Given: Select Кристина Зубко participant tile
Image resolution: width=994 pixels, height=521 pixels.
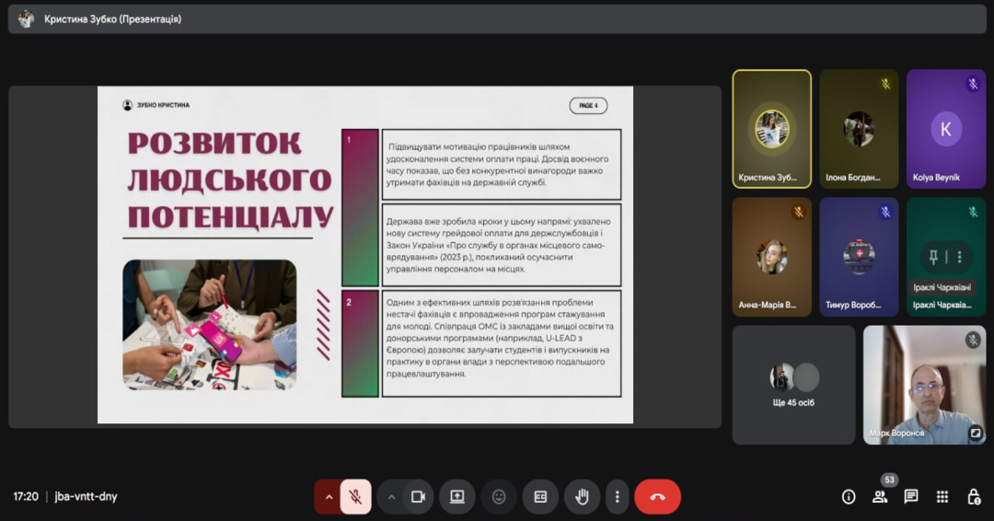Looking at the screenshot, I should 771,129.
